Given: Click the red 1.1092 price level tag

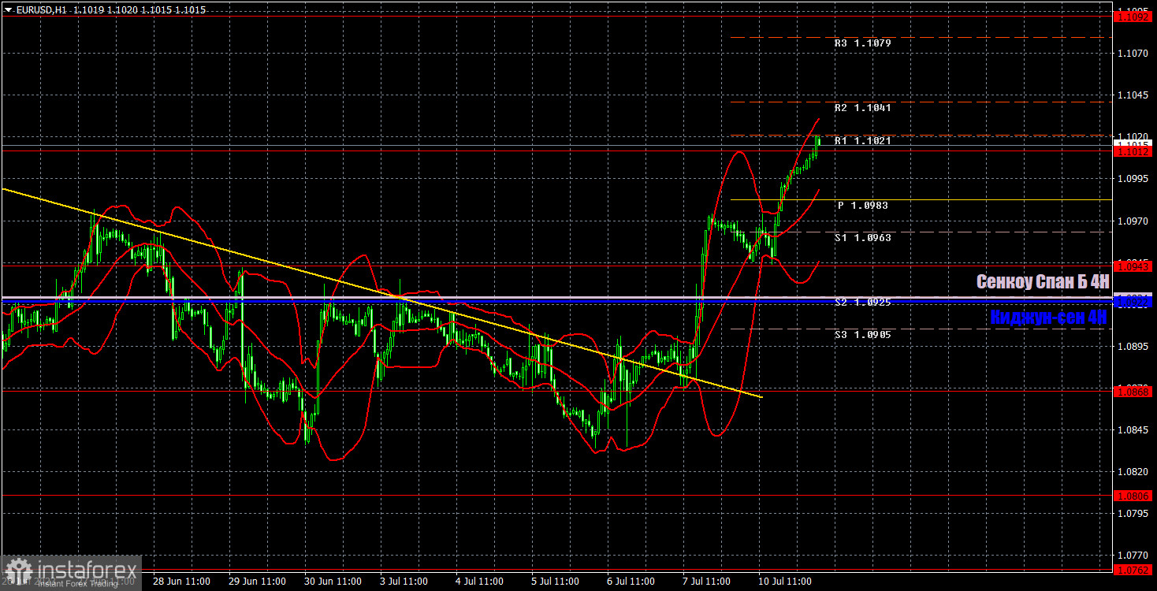Looking at the screenshot, I should click(x=1133, y=15).
